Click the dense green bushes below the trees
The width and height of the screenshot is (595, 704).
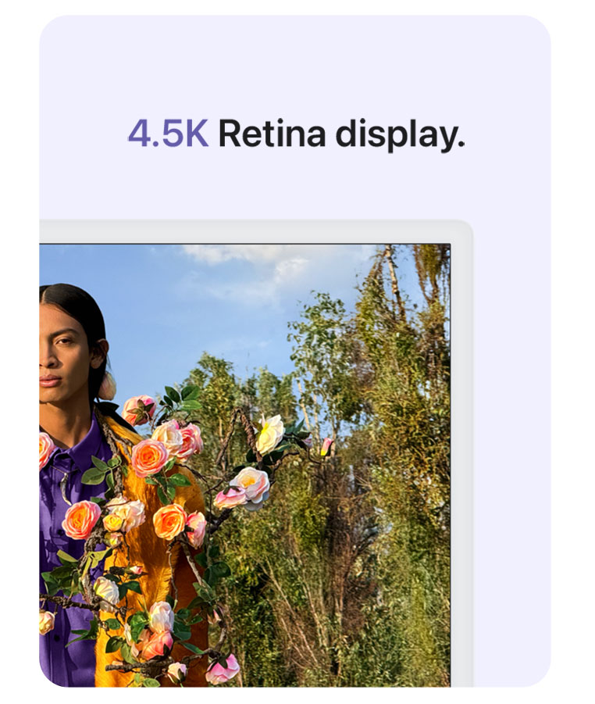coord(341,584)
